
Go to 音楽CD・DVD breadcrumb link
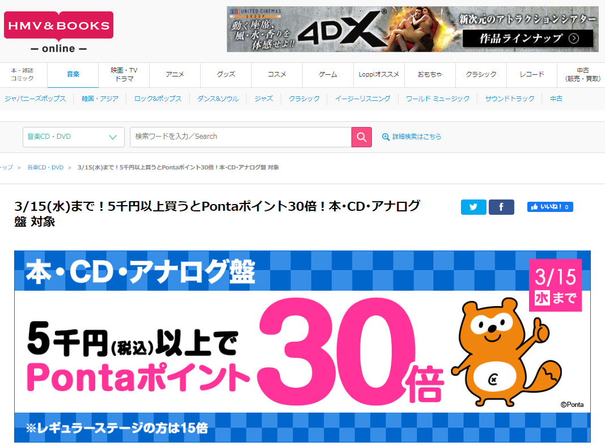[x=45, y=167]
